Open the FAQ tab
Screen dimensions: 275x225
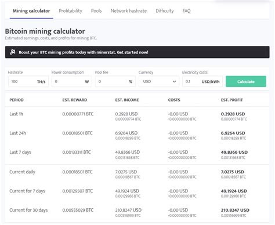point(186,11)
